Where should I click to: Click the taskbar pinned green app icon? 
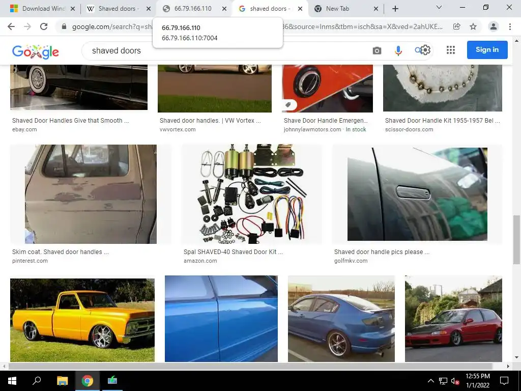click(x=112, y=381)
